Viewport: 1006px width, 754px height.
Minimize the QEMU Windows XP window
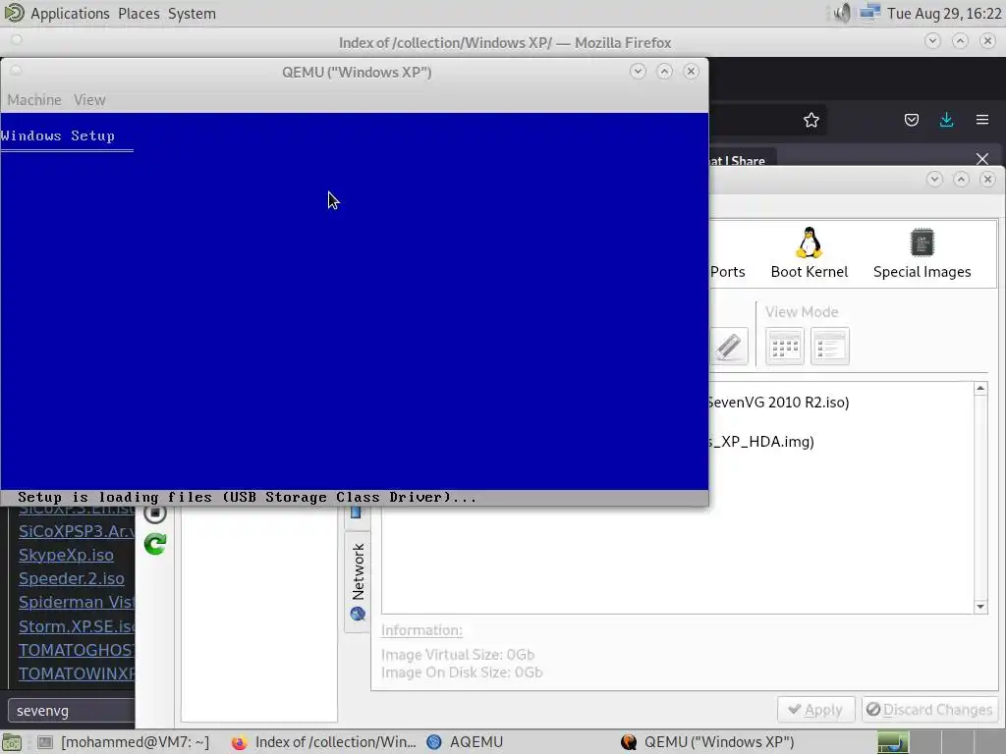(637, 71)
